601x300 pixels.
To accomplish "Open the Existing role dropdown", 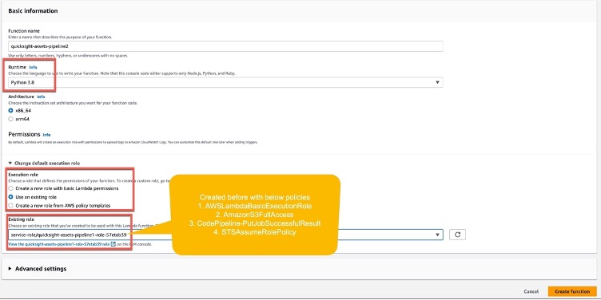I will [x=225, y=235].
